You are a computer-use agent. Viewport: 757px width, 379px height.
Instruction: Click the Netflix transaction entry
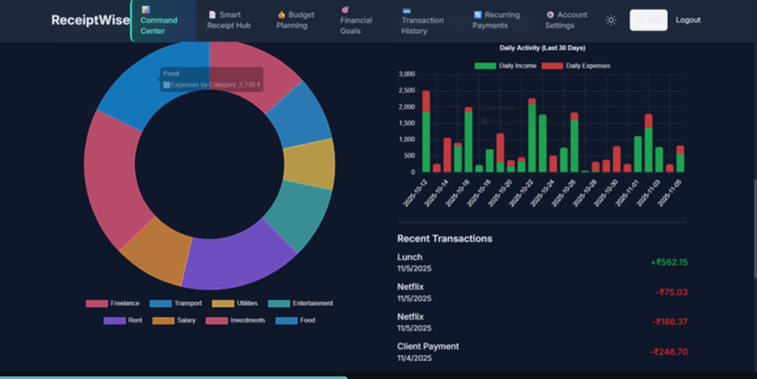click(410, 287)
